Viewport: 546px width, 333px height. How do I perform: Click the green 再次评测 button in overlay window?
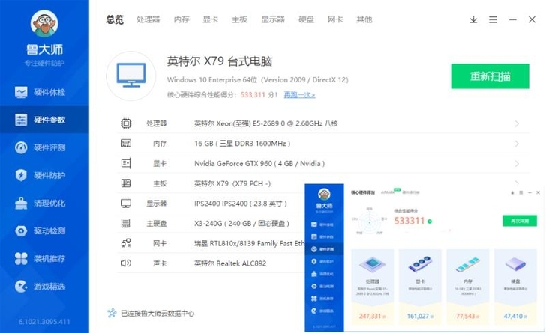pos(520,221)
